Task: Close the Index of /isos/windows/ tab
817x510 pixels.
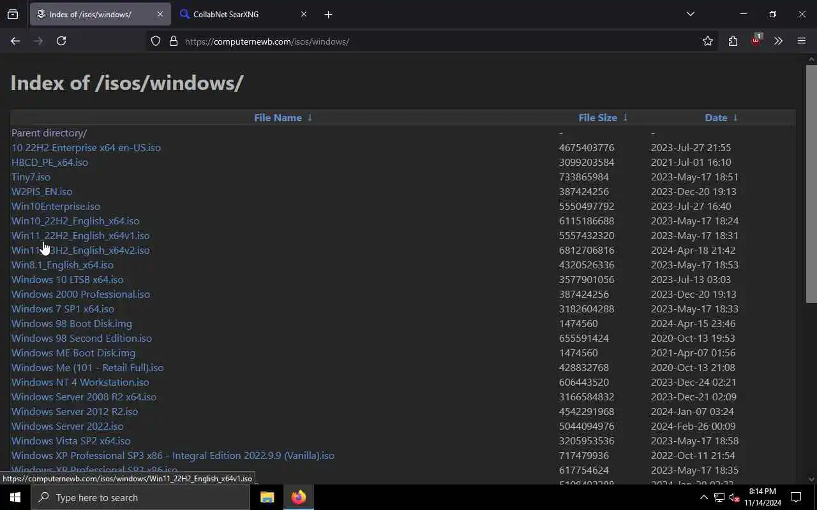Action: tap(160, 14)
